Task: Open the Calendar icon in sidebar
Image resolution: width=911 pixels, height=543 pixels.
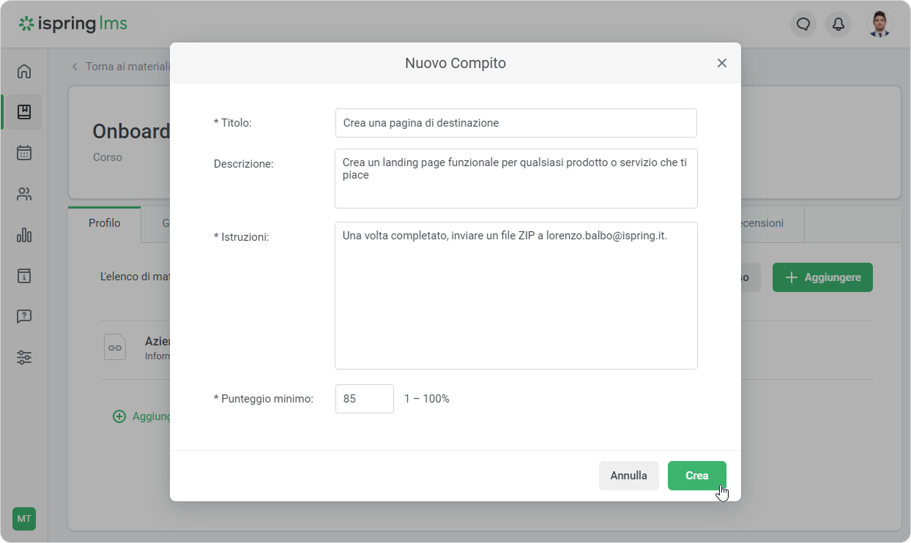Action: pyautogui.click(x=24, y=153)
